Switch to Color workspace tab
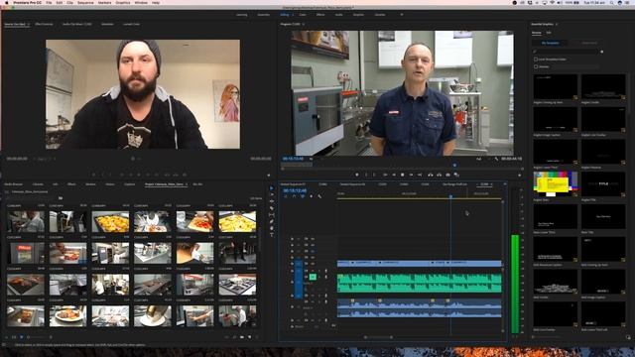 303,15
